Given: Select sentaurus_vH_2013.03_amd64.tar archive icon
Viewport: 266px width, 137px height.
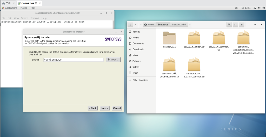Looking at the screenshot, I should [x=169, y=64].
